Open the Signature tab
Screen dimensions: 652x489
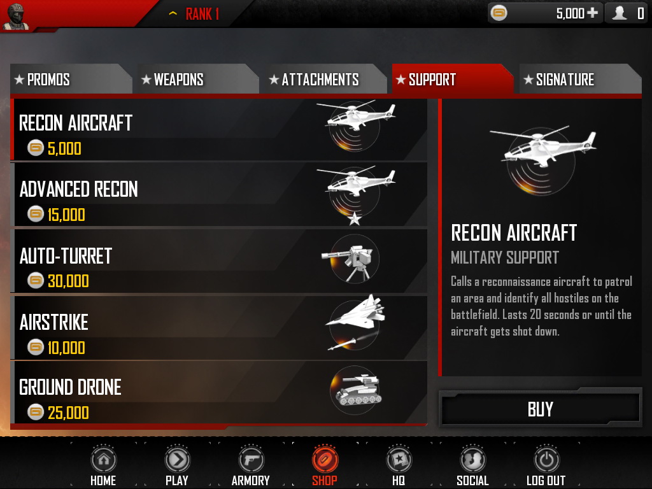pyautogui.click(x=580, y=79)
